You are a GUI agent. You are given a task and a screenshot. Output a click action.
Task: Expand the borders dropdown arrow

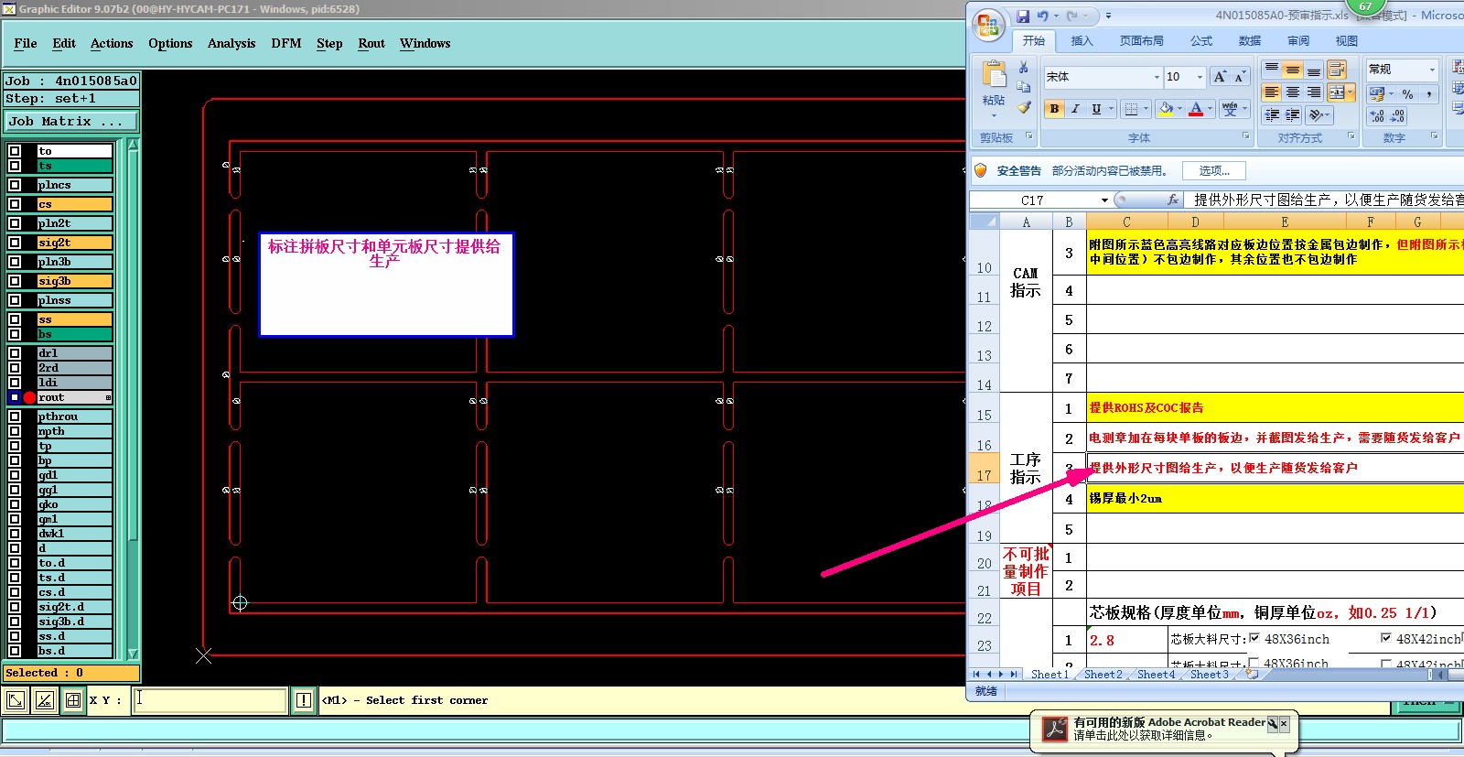1146,109
